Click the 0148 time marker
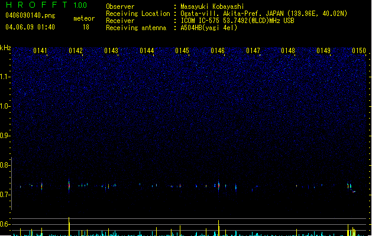The image size is (372, 236). tap(288, 51)
